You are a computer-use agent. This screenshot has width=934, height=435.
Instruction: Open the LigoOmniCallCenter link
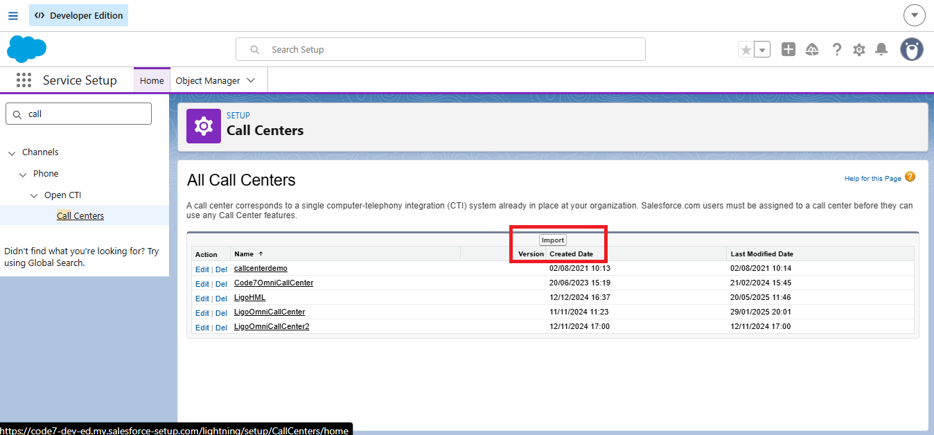coord(270,312)
